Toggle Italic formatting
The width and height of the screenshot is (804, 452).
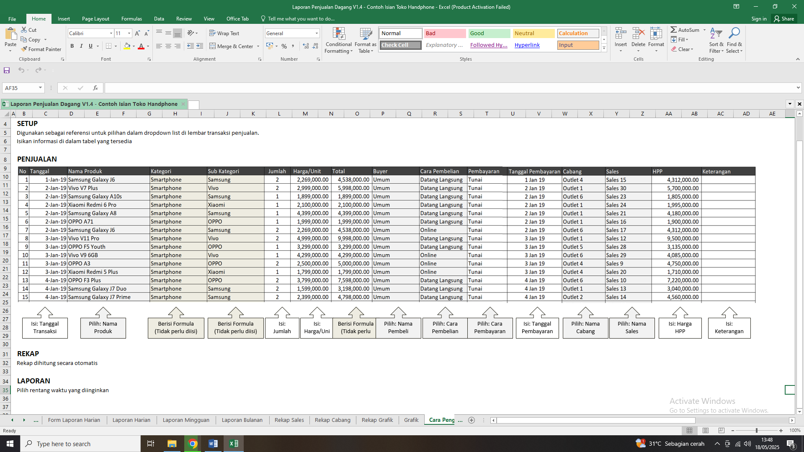81,46
